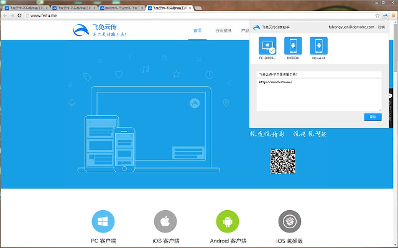Click the title field reading 飞兔云传-不只是传输工具!
The height and width of the screenshot is (248, 398).
319,74
